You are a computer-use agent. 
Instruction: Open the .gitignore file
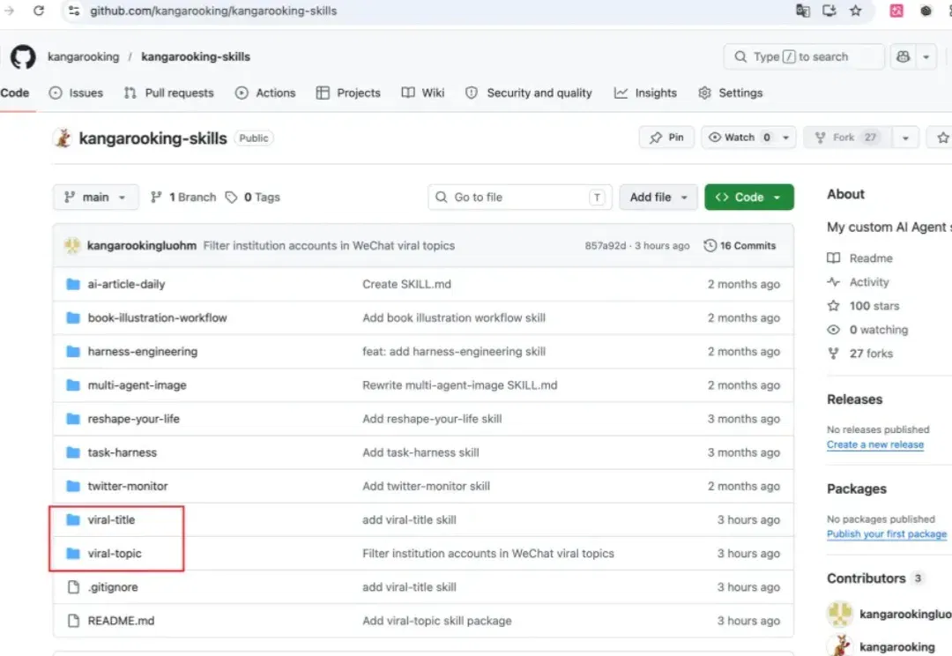pos(112,586)
